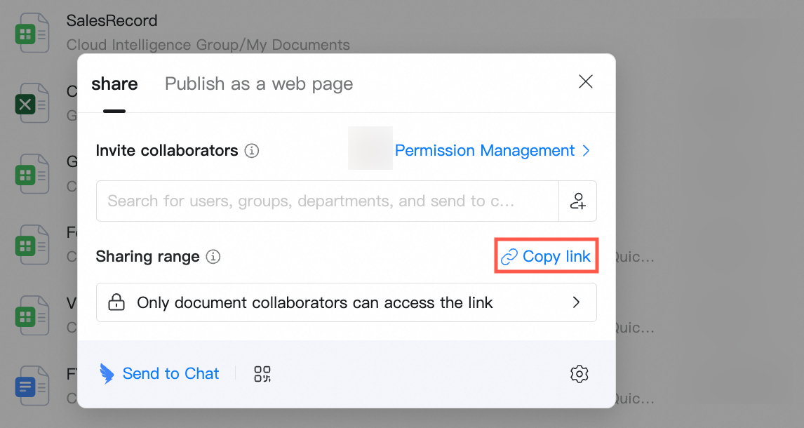Click the add collaborator person icon

pyautogui.click(x=578, y=201)
